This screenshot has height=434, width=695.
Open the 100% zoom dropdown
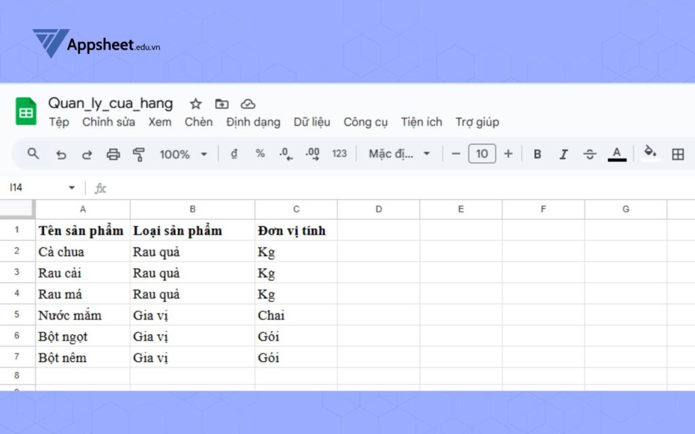click(x=183, y=154)
